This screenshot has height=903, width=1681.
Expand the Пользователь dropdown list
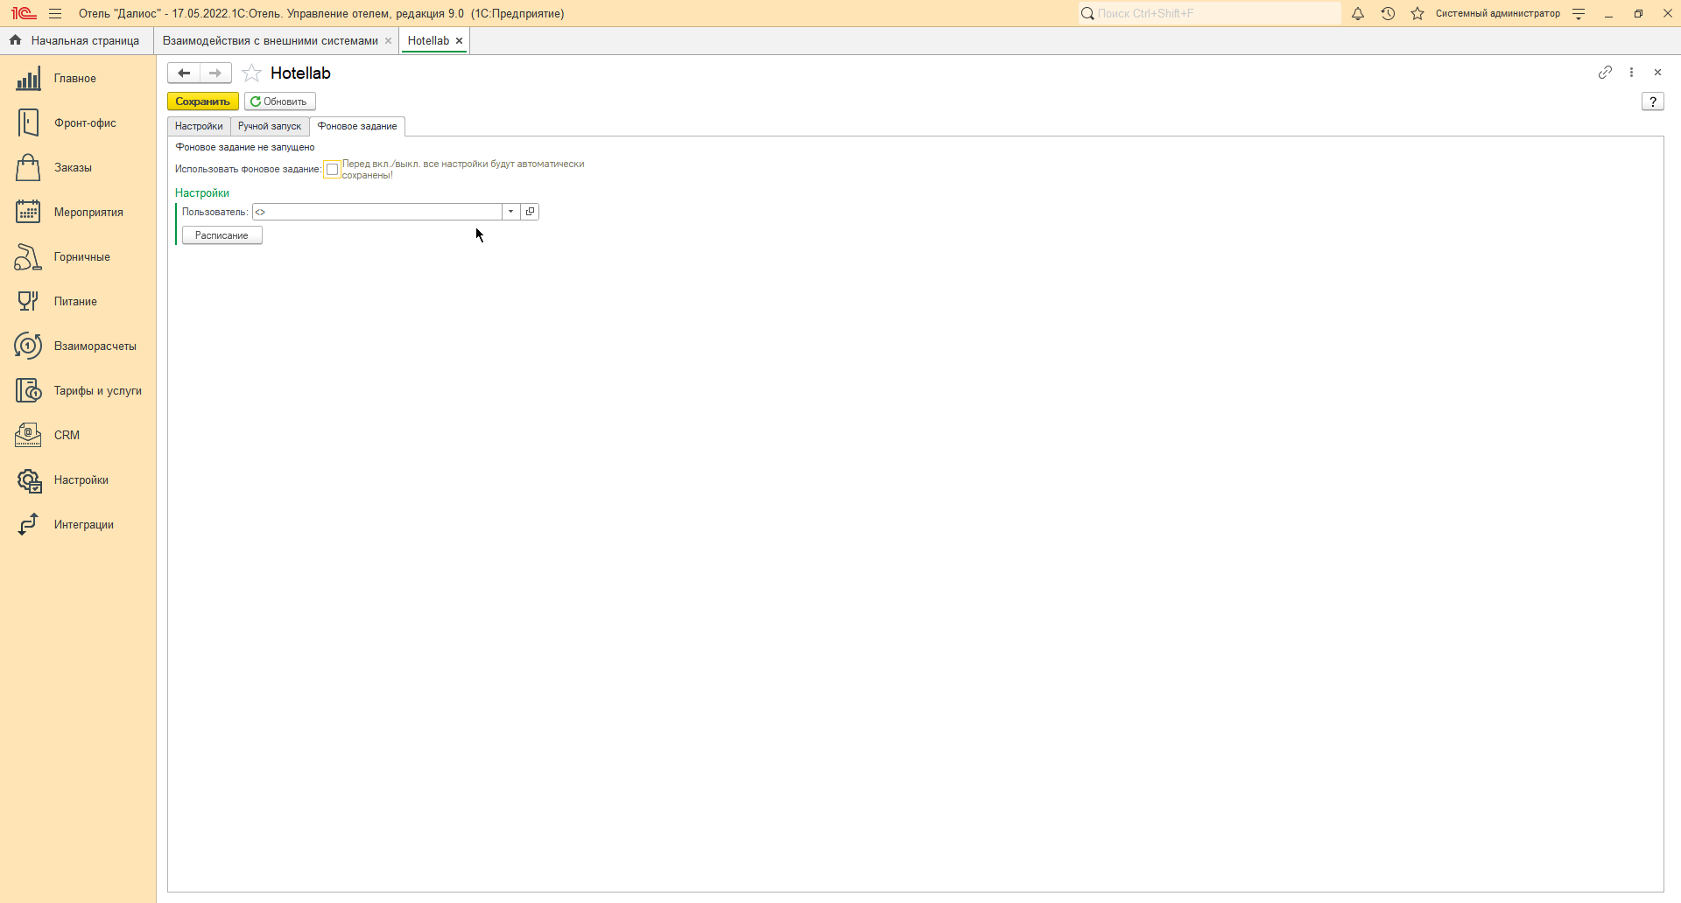511,212
